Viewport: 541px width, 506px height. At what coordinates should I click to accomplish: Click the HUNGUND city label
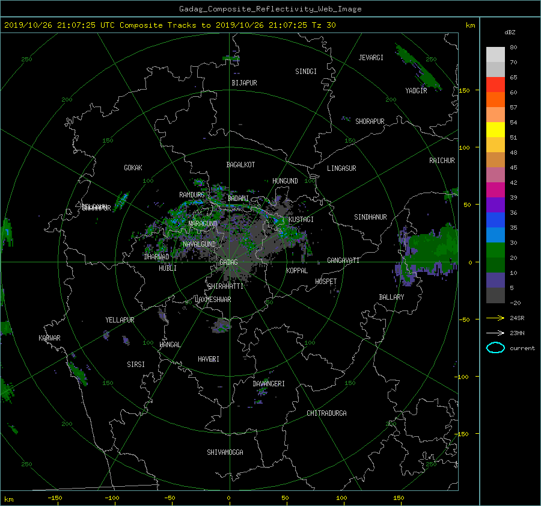pyautogui.click(x=285, y=181)
